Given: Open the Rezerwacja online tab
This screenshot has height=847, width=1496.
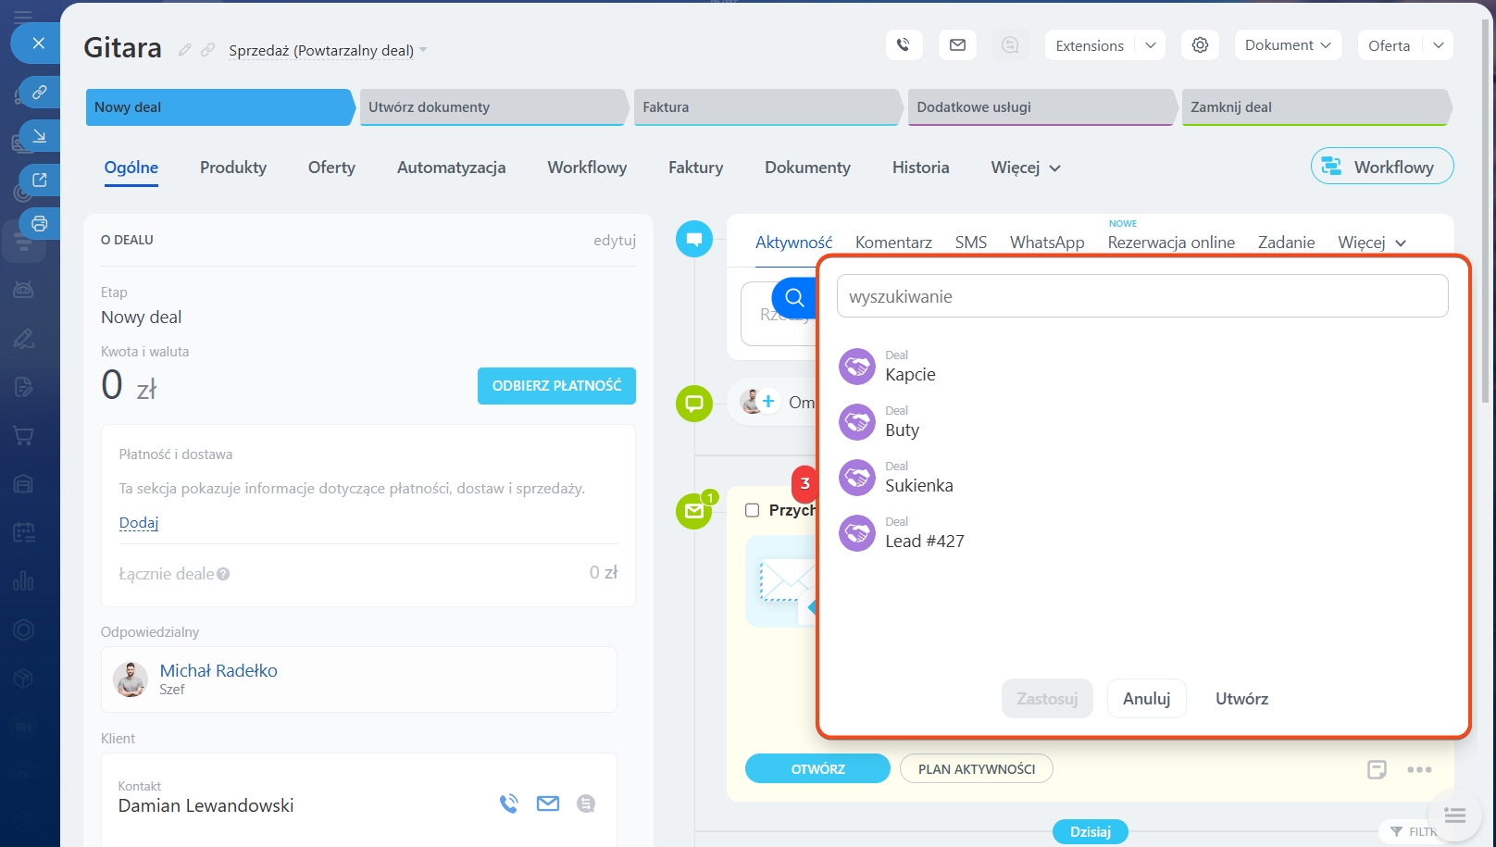Looking at the screenshot, I should [x=1171, y=243].
